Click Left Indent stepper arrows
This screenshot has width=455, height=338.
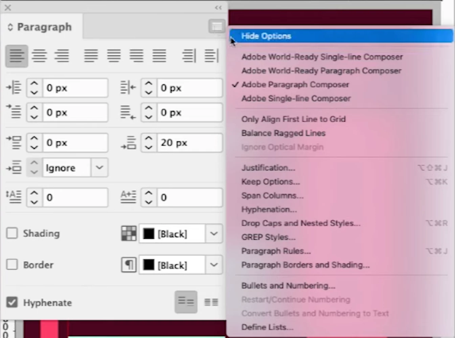(34, 88)
